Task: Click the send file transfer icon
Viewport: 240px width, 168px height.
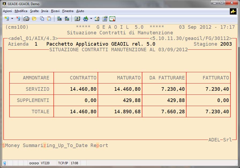Action: 59,19
